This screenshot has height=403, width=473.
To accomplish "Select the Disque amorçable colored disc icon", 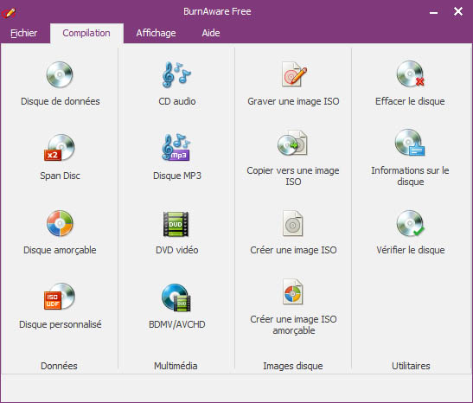I will pyautogui.click(x=60, y=223).
